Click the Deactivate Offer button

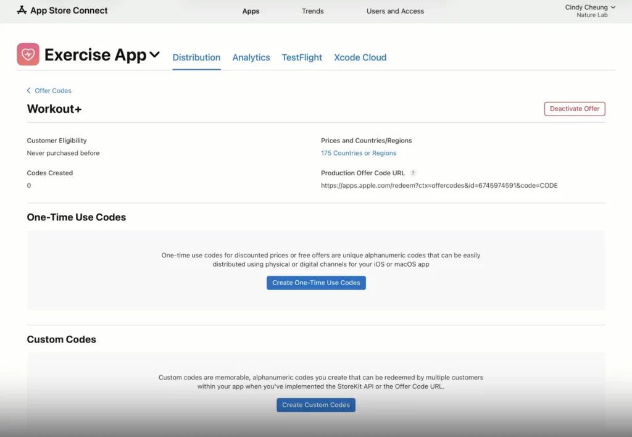[x=575, y=109]
